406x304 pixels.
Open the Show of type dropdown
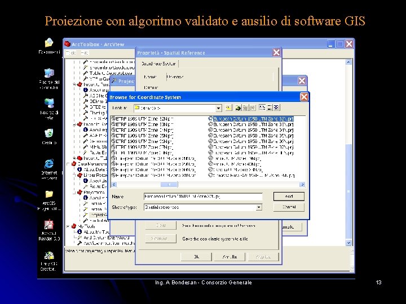tap(259, 207)
